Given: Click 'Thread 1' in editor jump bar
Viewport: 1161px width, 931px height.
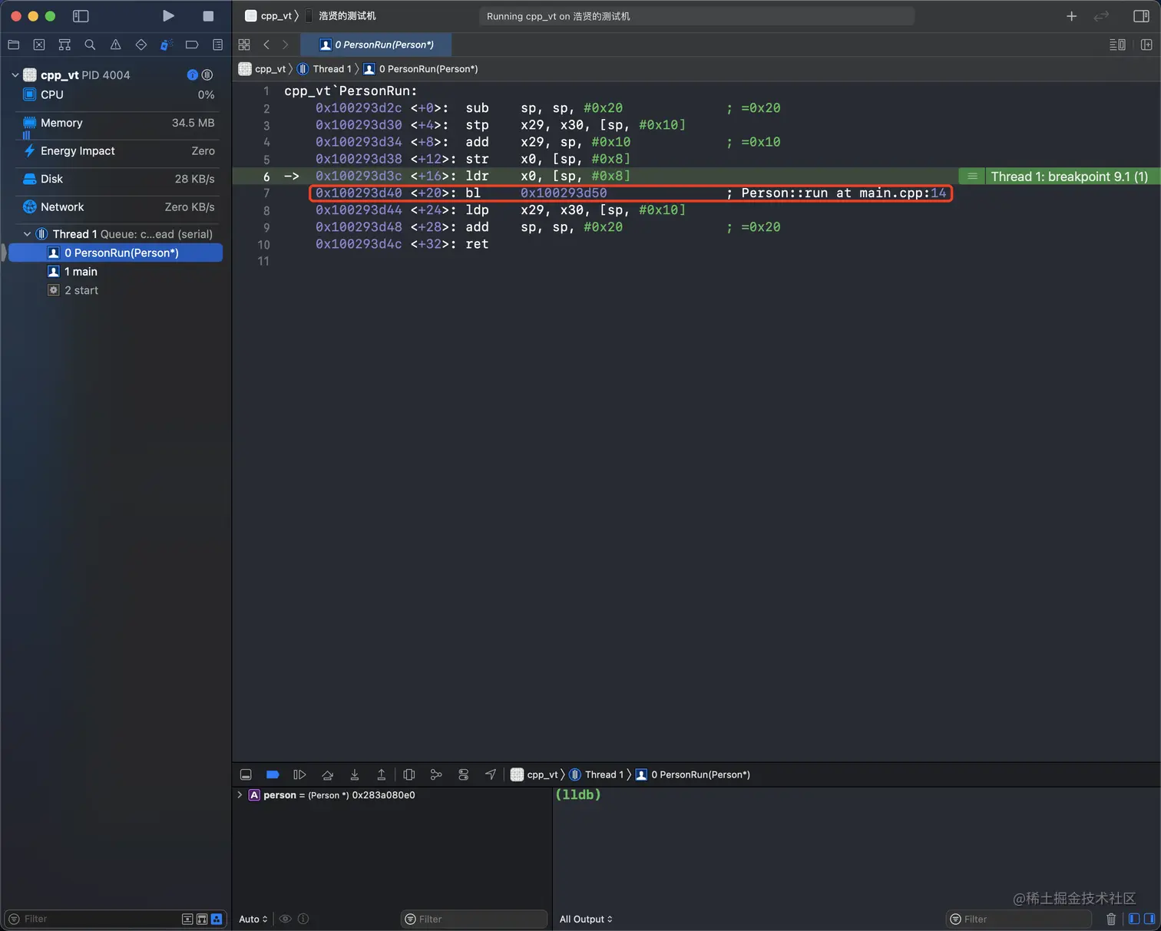Looking at the screenshot, I should [325, 69].
